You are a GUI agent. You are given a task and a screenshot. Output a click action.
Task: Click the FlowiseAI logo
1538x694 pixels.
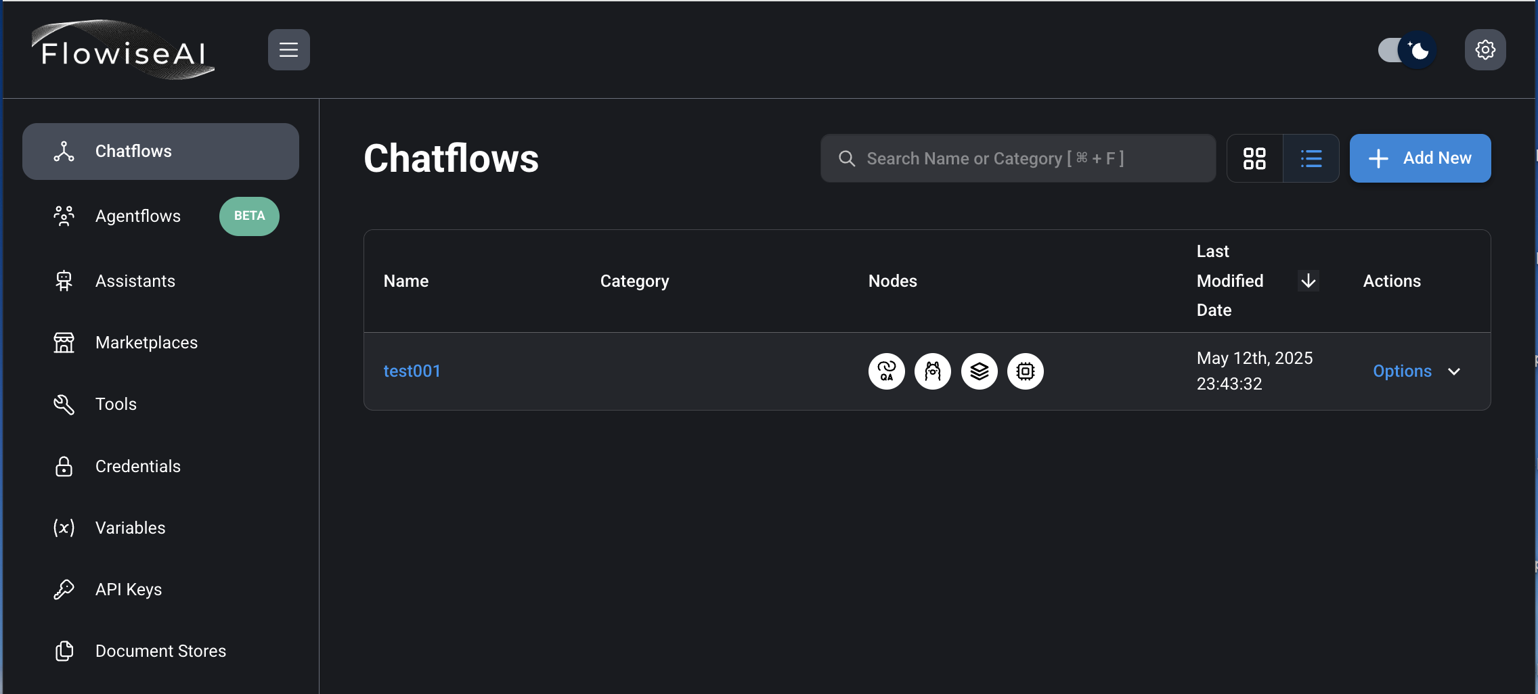[123, 51]
